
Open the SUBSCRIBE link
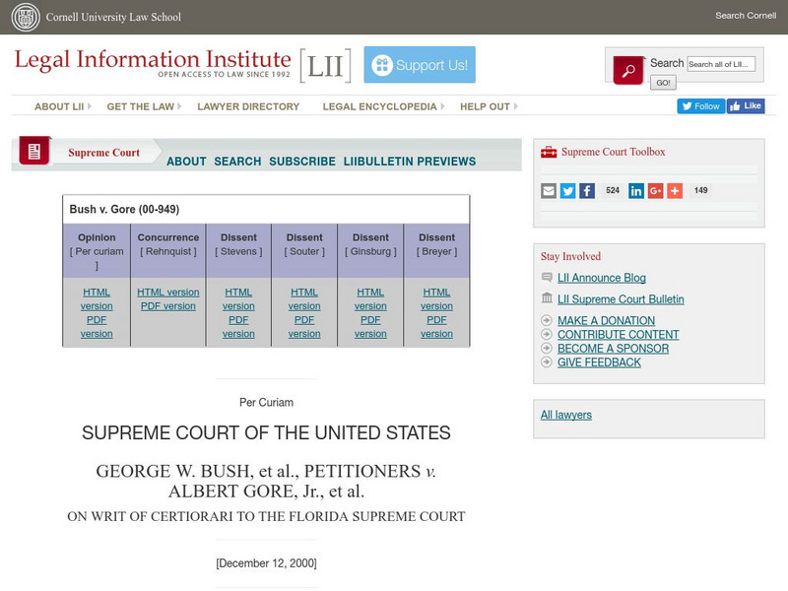click(302, 162)
